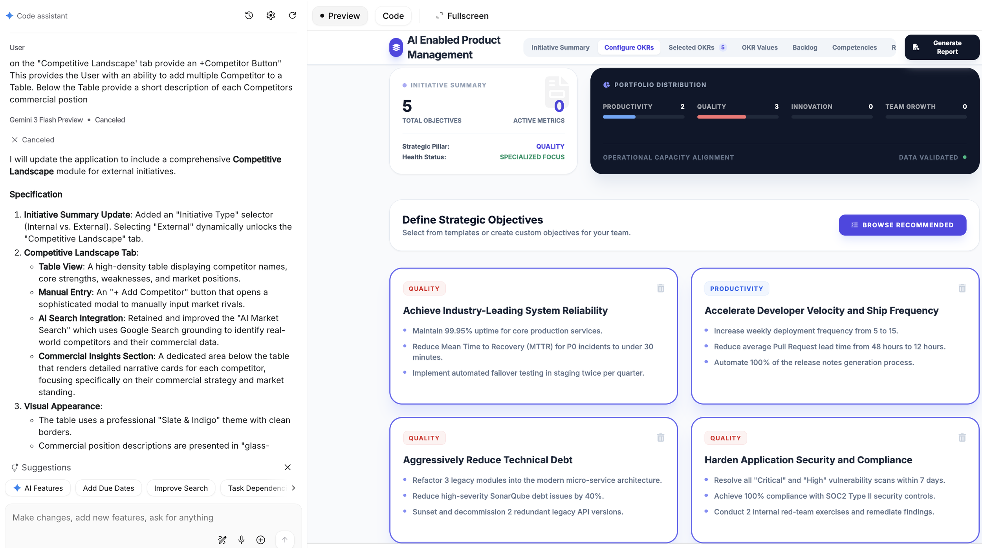Click the plus attachment icon in the prompt box
This screenshot has height=548, width=982.
coord(260,540)
